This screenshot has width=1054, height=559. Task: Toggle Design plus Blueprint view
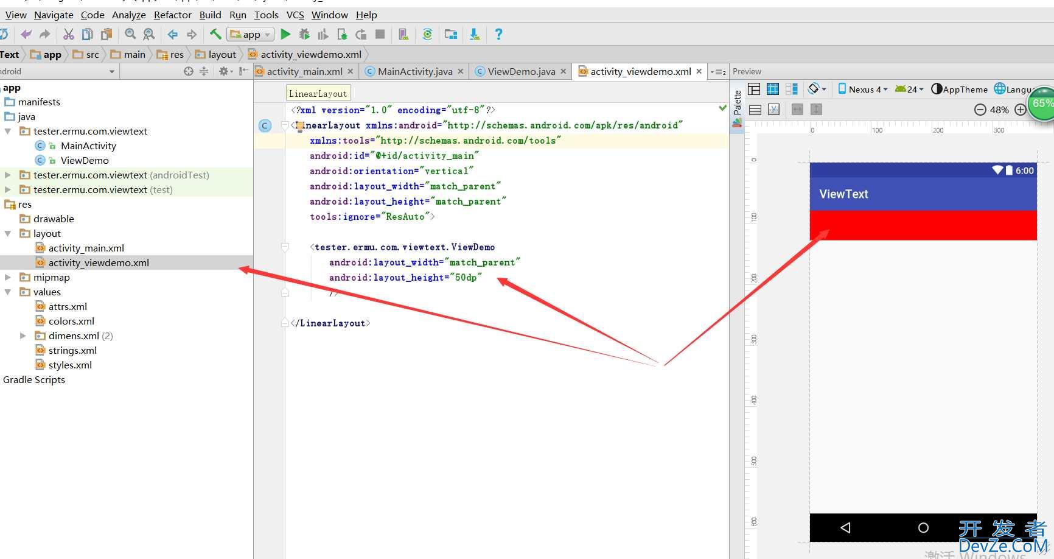point(792,89)
